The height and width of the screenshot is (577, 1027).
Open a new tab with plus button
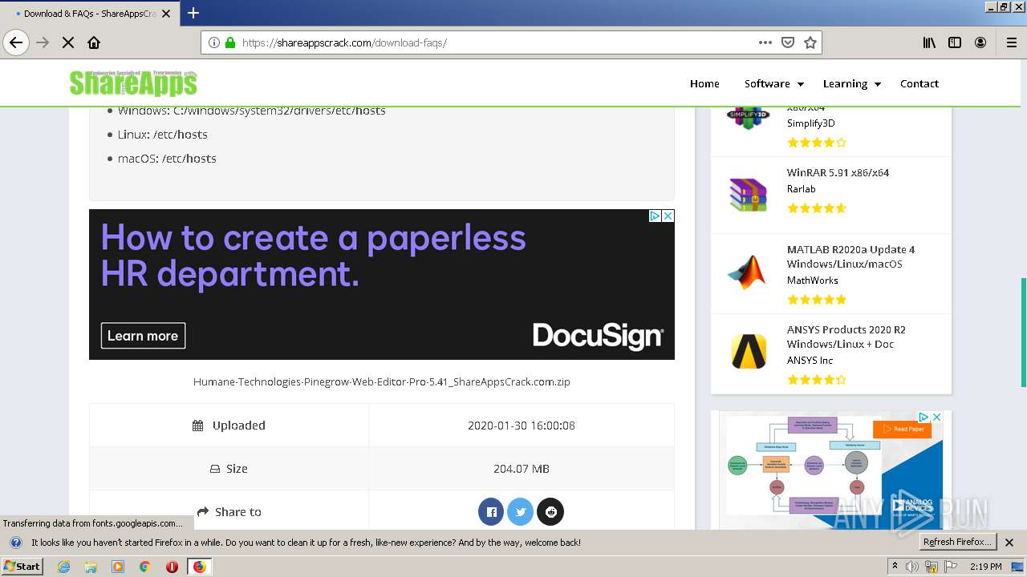193,13
